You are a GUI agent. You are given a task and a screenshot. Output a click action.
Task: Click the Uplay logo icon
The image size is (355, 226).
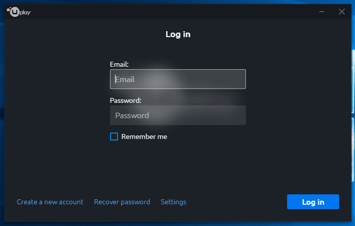(x=13, y=12)
